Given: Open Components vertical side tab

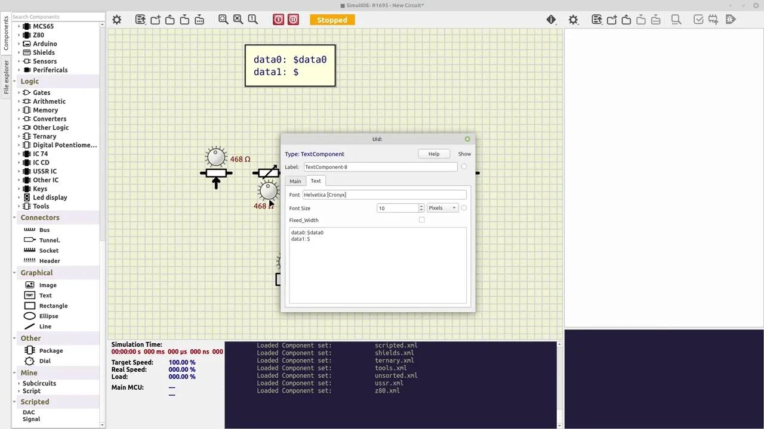Looking at the screenshot, I should (x=6, y=34).
